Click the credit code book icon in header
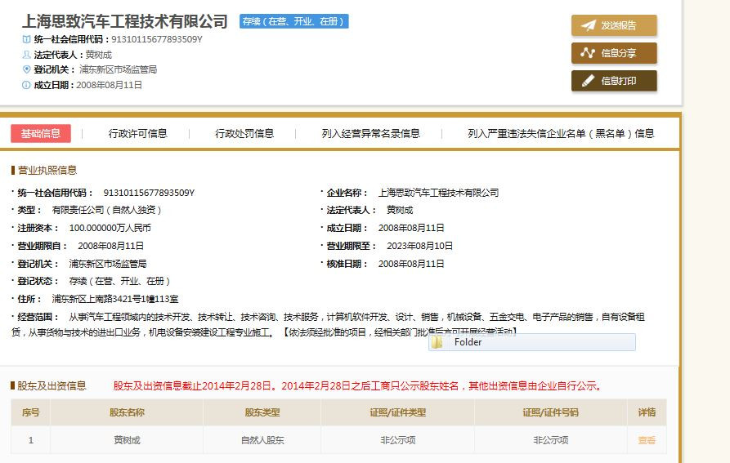Viewport: 730px width, 463px height. (x=26, y=39)
